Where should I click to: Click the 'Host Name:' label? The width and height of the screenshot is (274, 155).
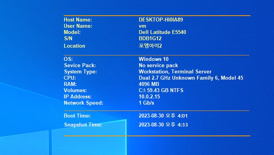click(x=78, y=20)
